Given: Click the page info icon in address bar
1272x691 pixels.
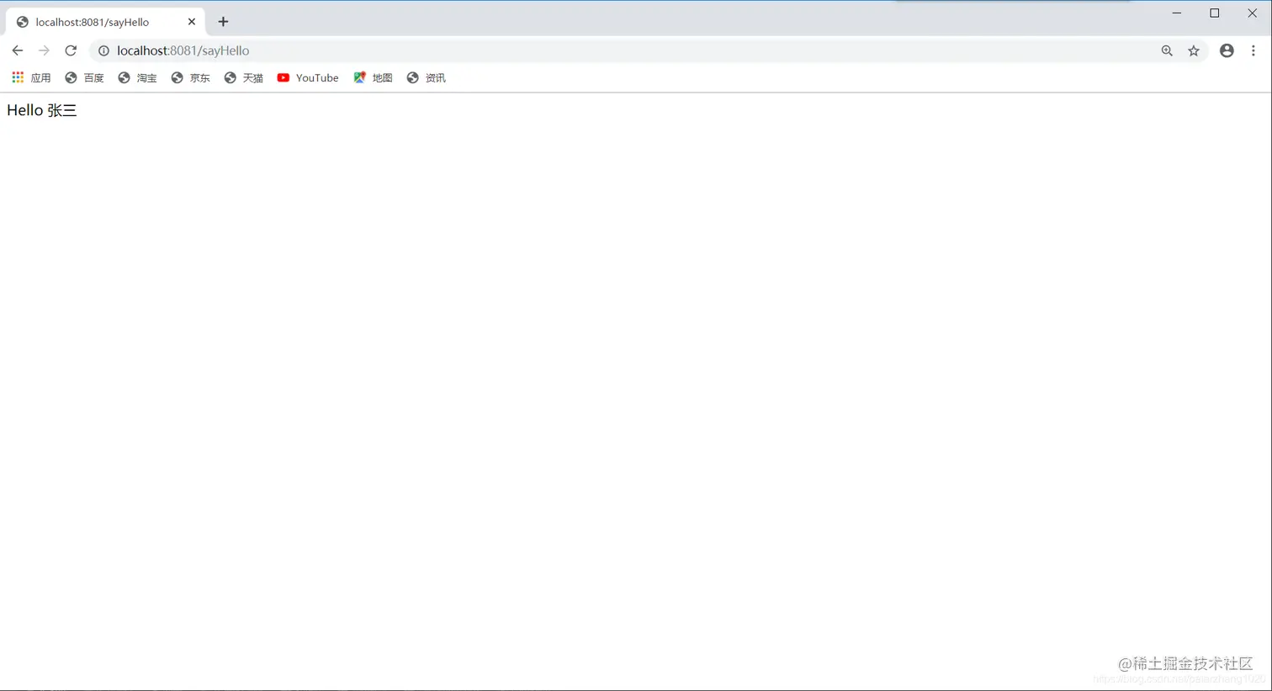Looking at the screenshot, I should [103, 50].
